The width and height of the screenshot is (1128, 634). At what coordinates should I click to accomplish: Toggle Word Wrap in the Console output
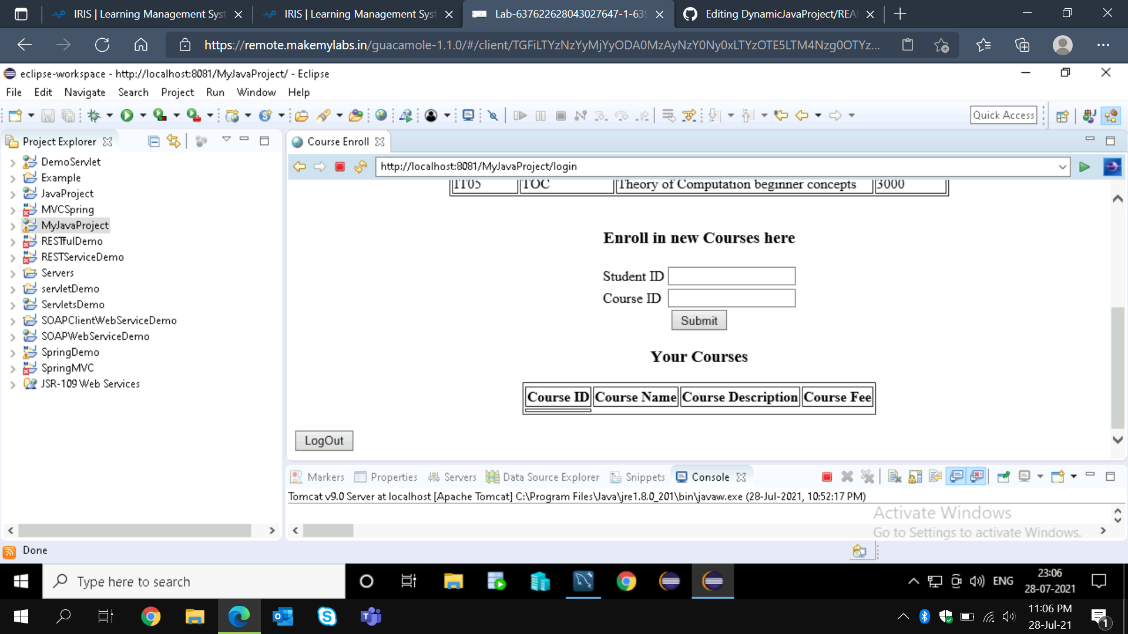[x=935, y=476]
